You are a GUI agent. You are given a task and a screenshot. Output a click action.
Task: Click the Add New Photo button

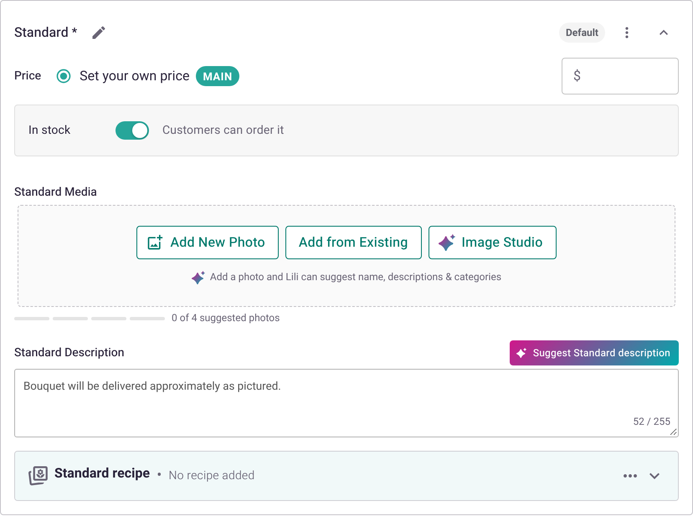pos(208,243)
